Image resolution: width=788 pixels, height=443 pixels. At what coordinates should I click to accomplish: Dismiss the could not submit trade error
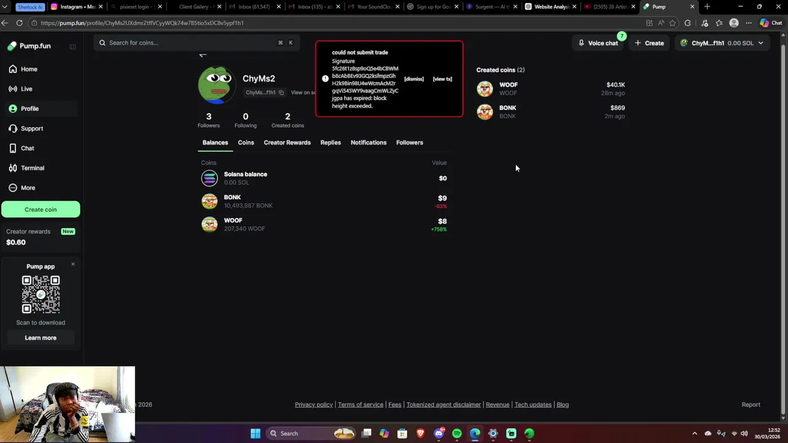(x=414, y=79)
